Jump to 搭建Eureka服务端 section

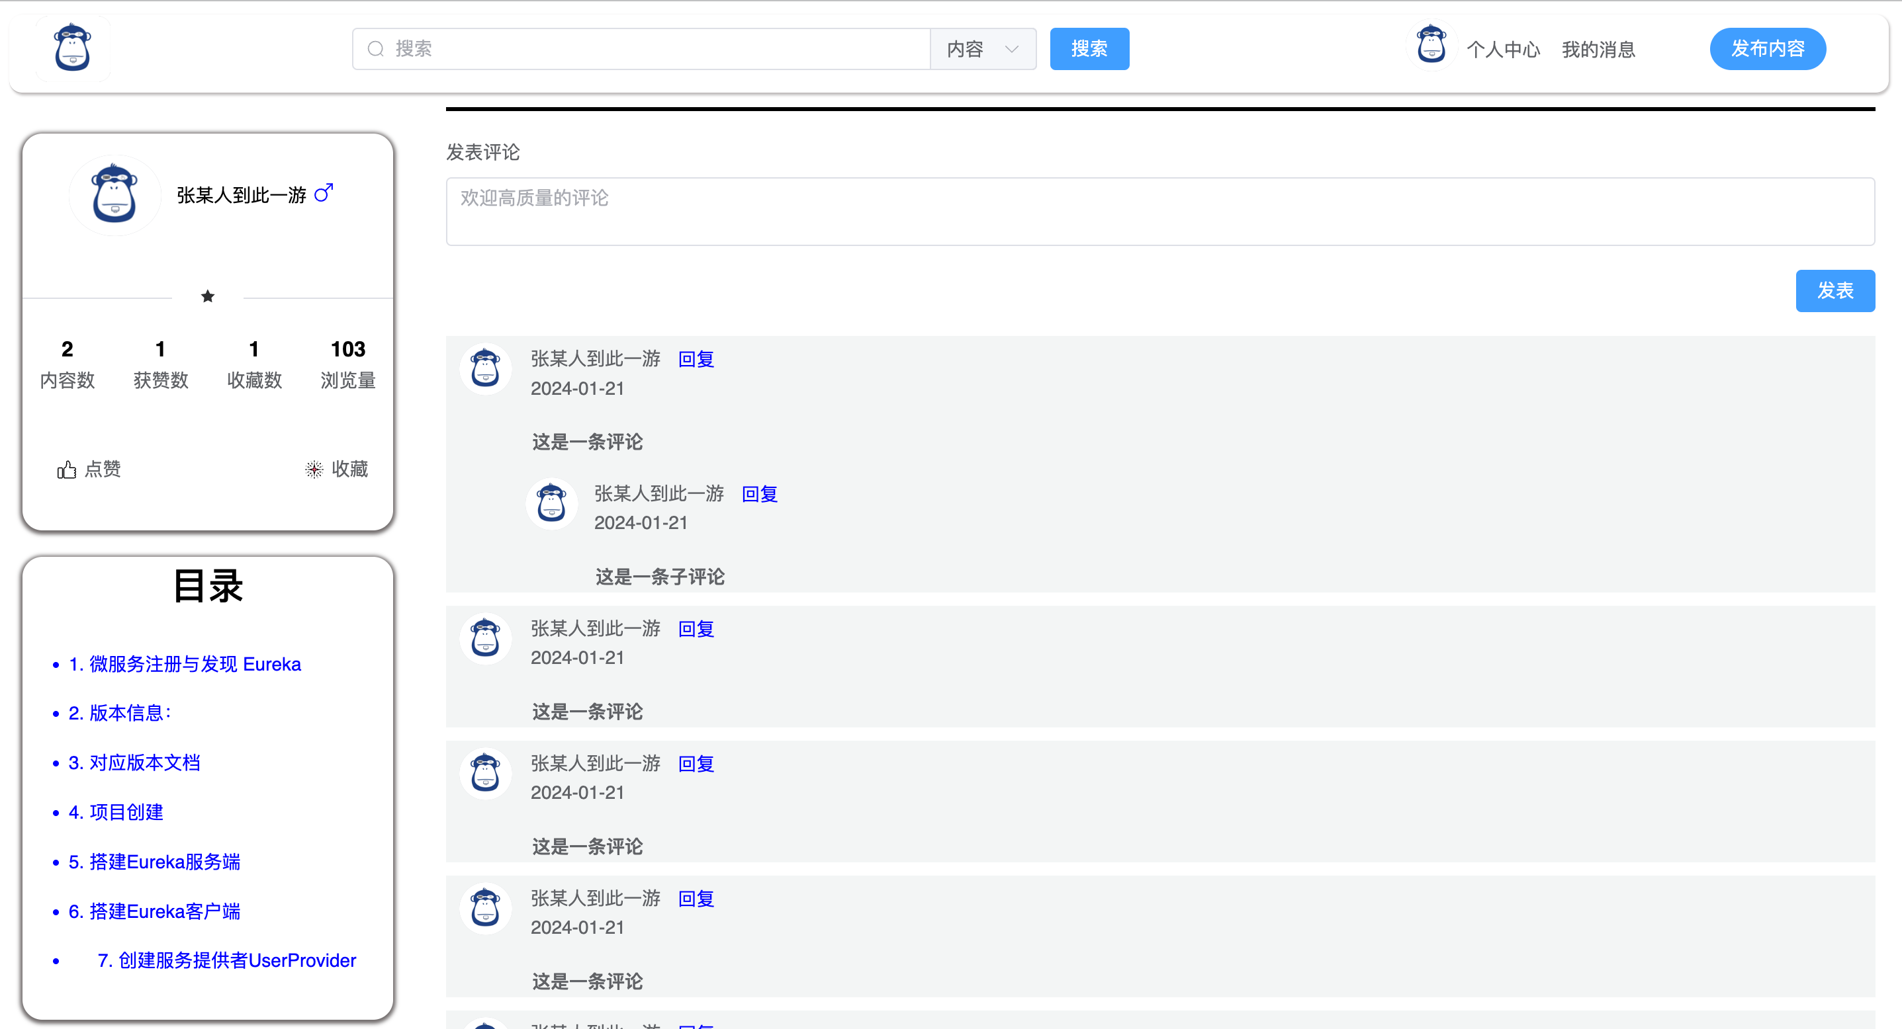click(x=154, y=862)
